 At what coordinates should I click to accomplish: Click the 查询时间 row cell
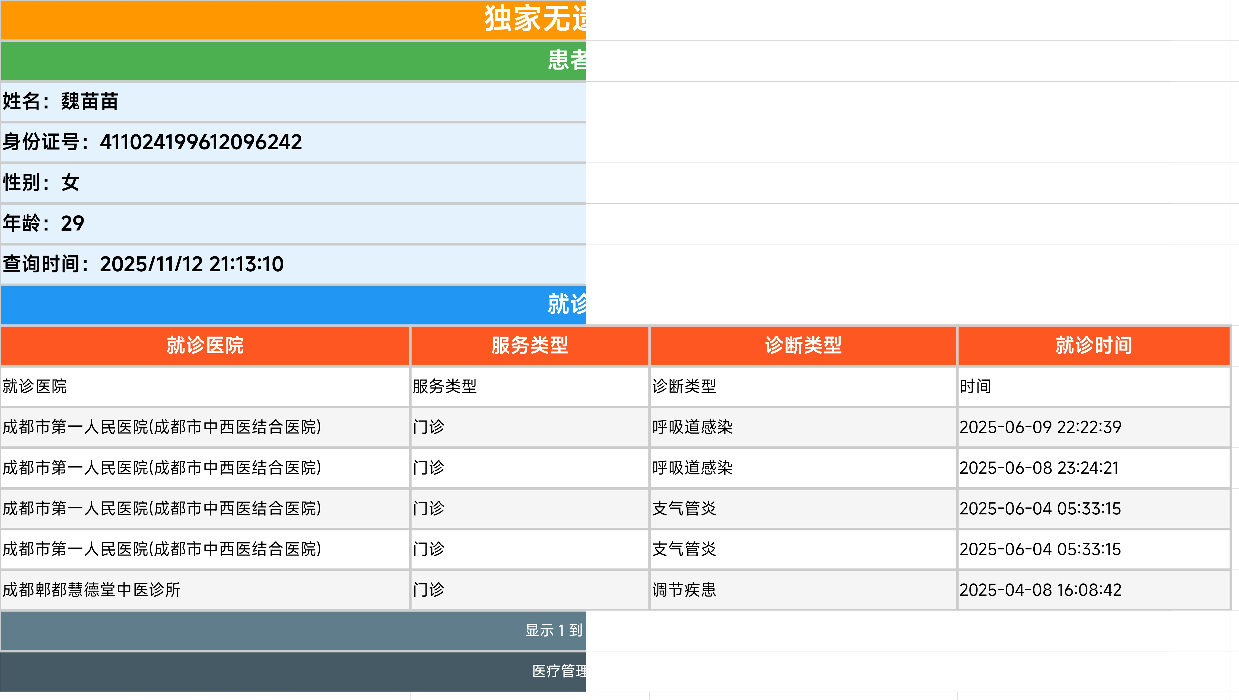tap(293, 265)
